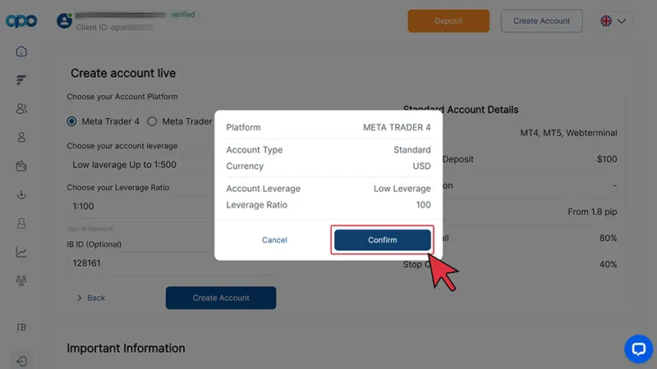657x369 pixels.
Task: Expand the account leverage dropdown
Action: pos(140,164)
